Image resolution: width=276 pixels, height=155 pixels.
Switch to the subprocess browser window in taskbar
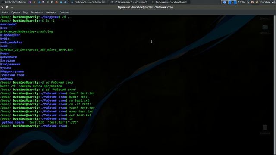coord(90,2)
